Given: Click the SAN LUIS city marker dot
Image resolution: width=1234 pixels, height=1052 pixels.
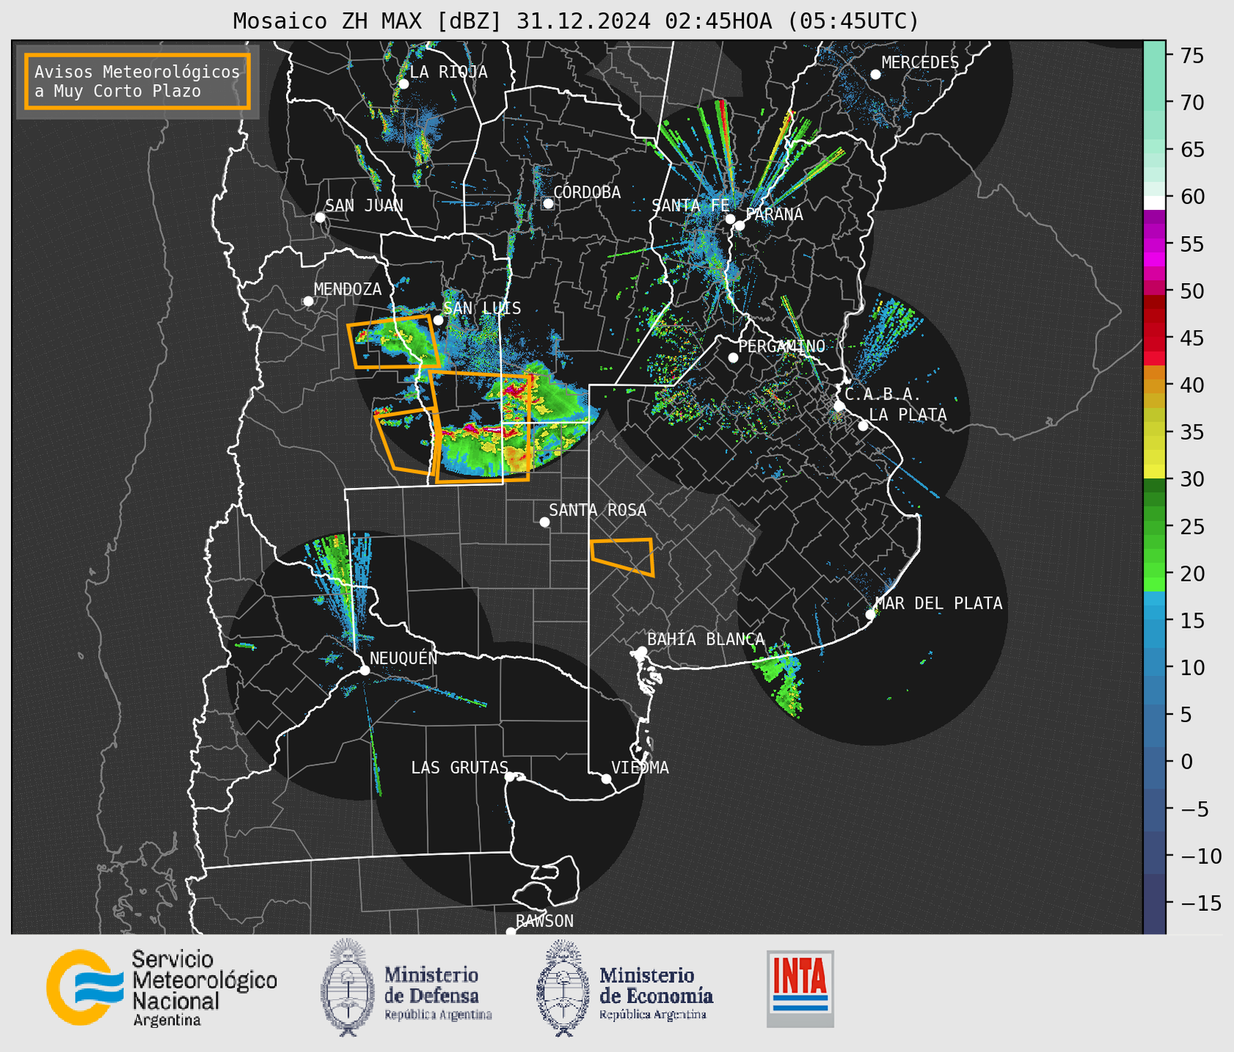Looking at the screenshot, I should point(438,320).
